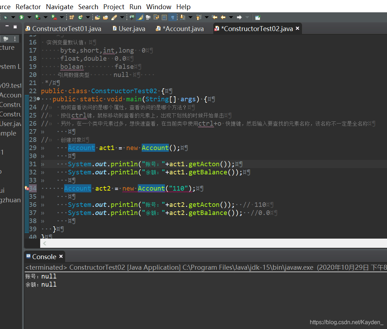Image resolution: width=387 pixels, height=329 pixels.
Task: Open the Coverage dropdown arrow
Action: click(x=45, y=17)
